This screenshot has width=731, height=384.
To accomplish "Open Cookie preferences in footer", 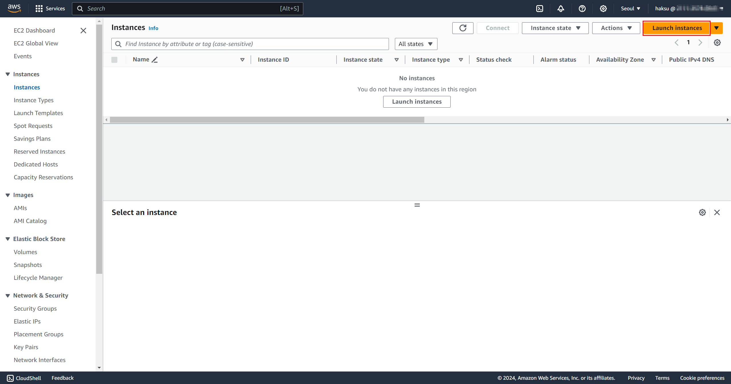I will tap(702, 378).
